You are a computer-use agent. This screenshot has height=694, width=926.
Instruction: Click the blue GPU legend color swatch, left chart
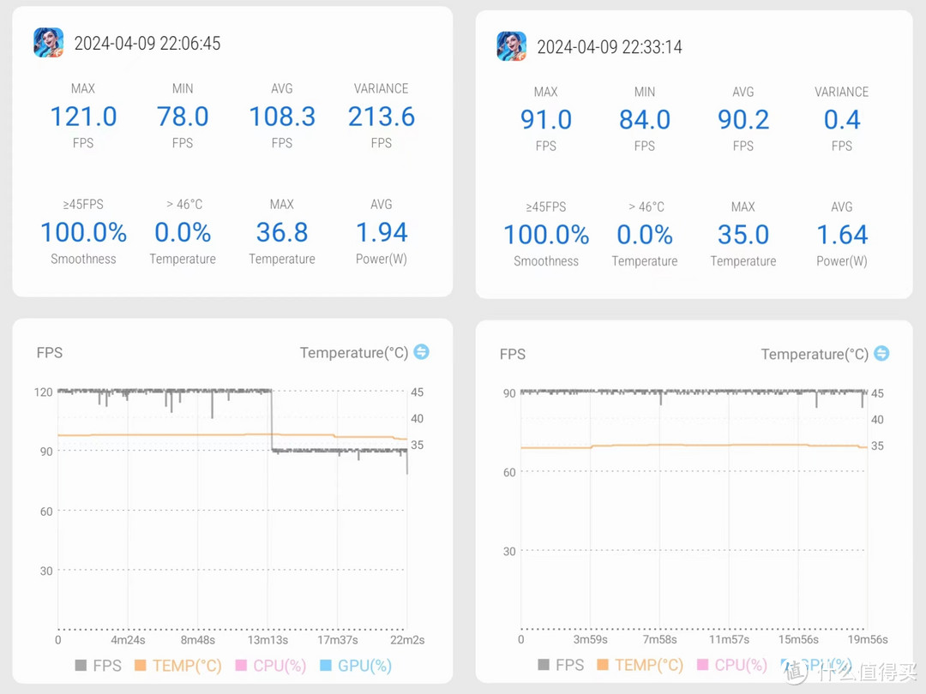pos(325,666)
